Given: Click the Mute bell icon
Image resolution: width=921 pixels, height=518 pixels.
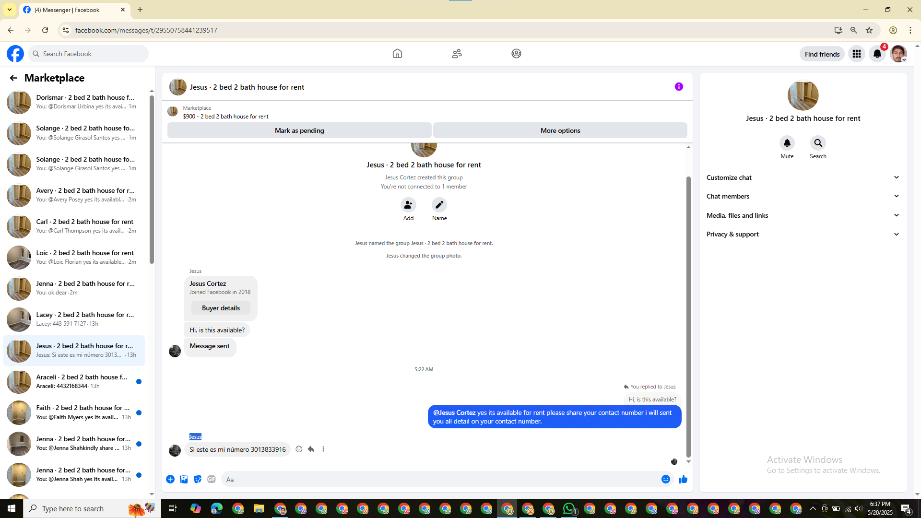Looking at the screenshot, I should pyautogui.click(x=787, y=143).
